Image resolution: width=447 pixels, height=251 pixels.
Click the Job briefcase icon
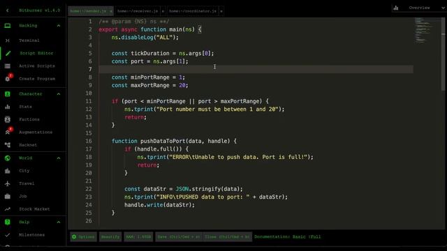click(8, 197)
